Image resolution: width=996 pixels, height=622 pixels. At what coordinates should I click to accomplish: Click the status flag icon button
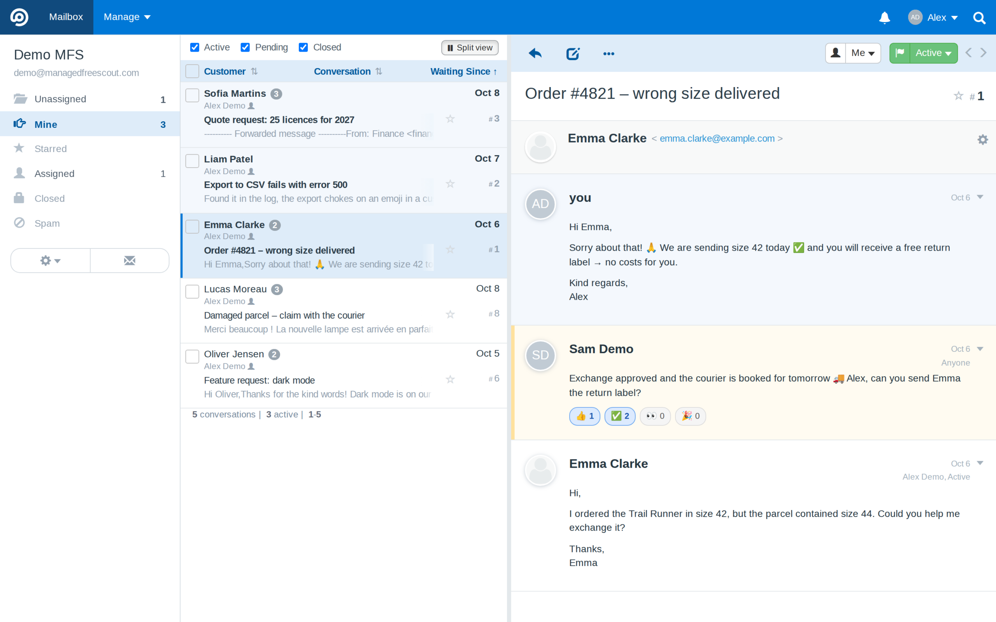click(x=900, y=53)
